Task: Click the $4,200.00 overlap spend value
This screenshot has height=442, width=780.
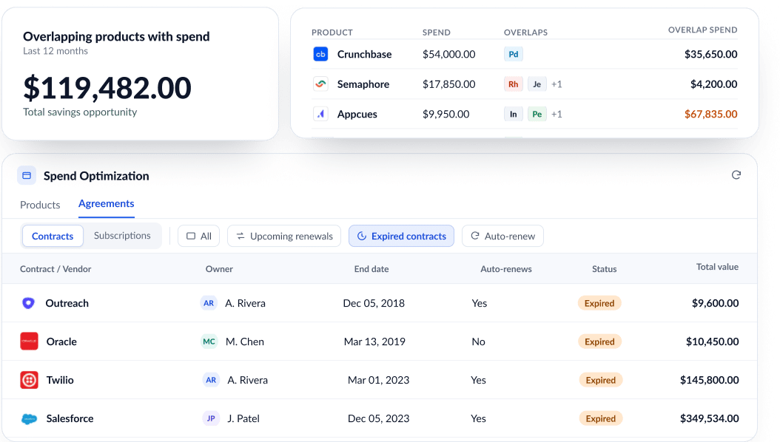Action: (714, 84)
